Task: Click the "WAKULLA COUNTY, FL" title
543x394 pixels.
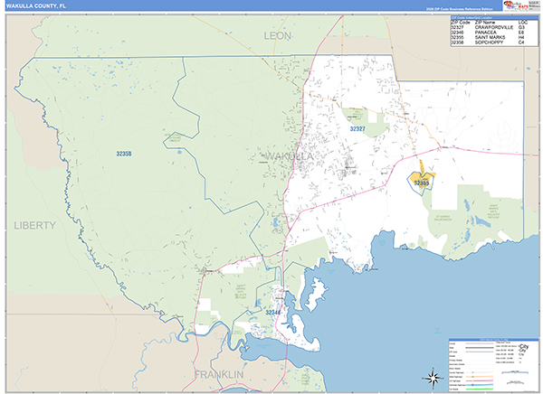Action: [x=36, y=6]
